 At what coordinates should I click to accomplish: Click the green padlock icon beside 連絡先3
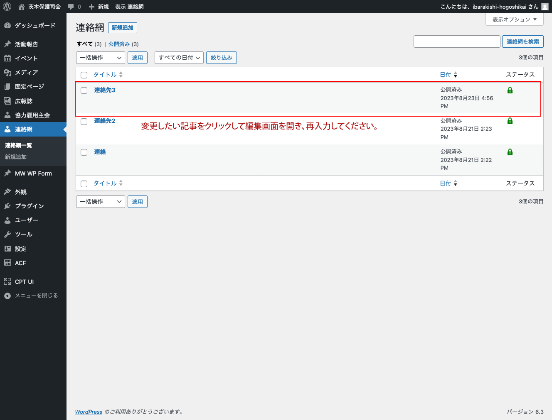click(510, 90)
